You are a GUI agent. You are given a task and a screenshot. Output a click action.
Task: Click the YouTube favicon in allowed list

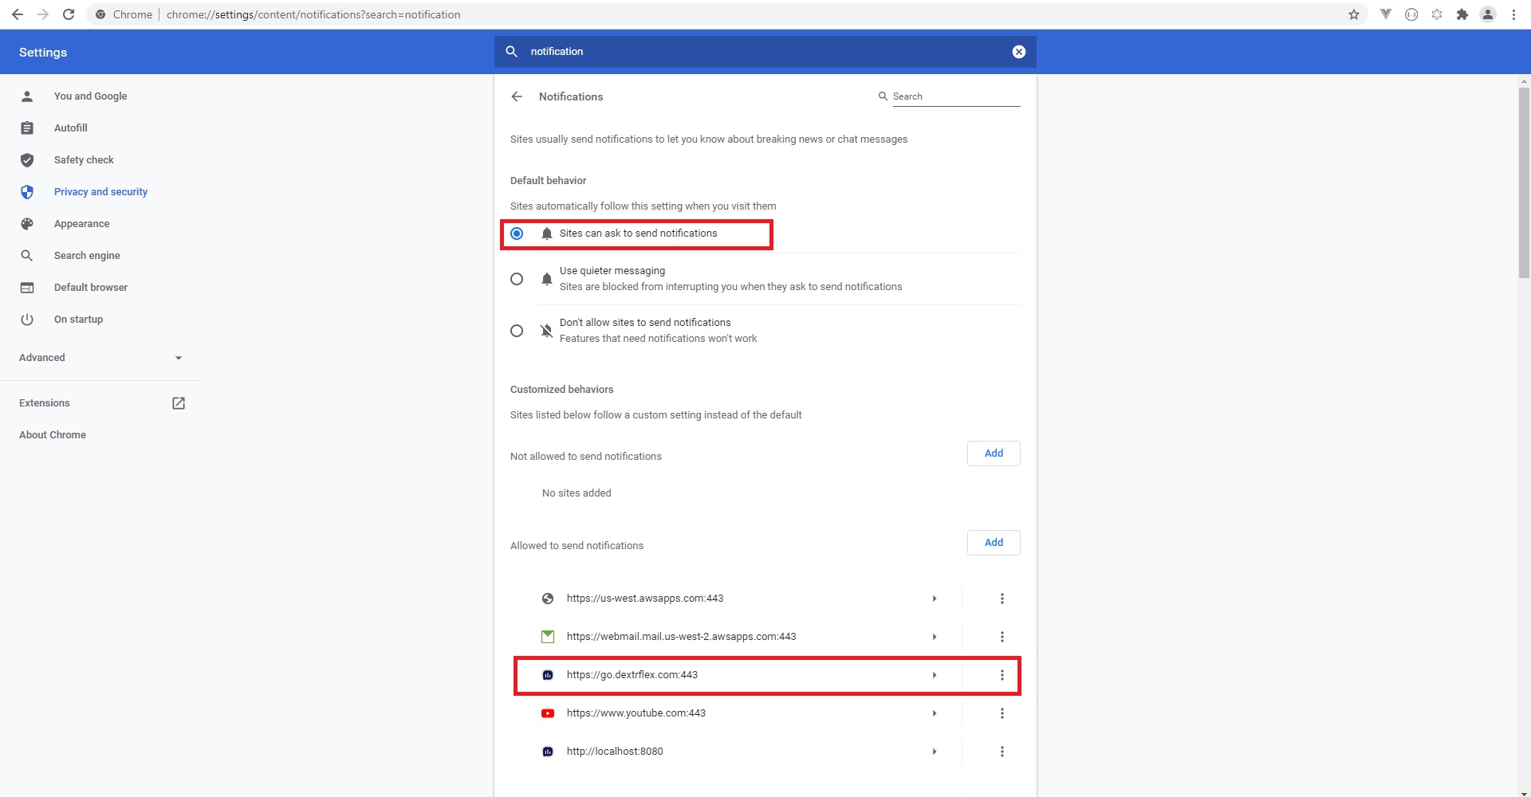548,713
